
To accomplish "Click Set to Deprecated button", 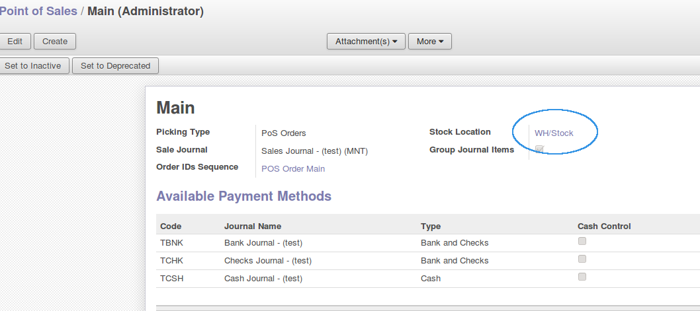I will tap(115, 66).
